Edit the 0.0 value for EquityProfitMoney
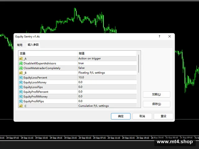 [107, 97]
